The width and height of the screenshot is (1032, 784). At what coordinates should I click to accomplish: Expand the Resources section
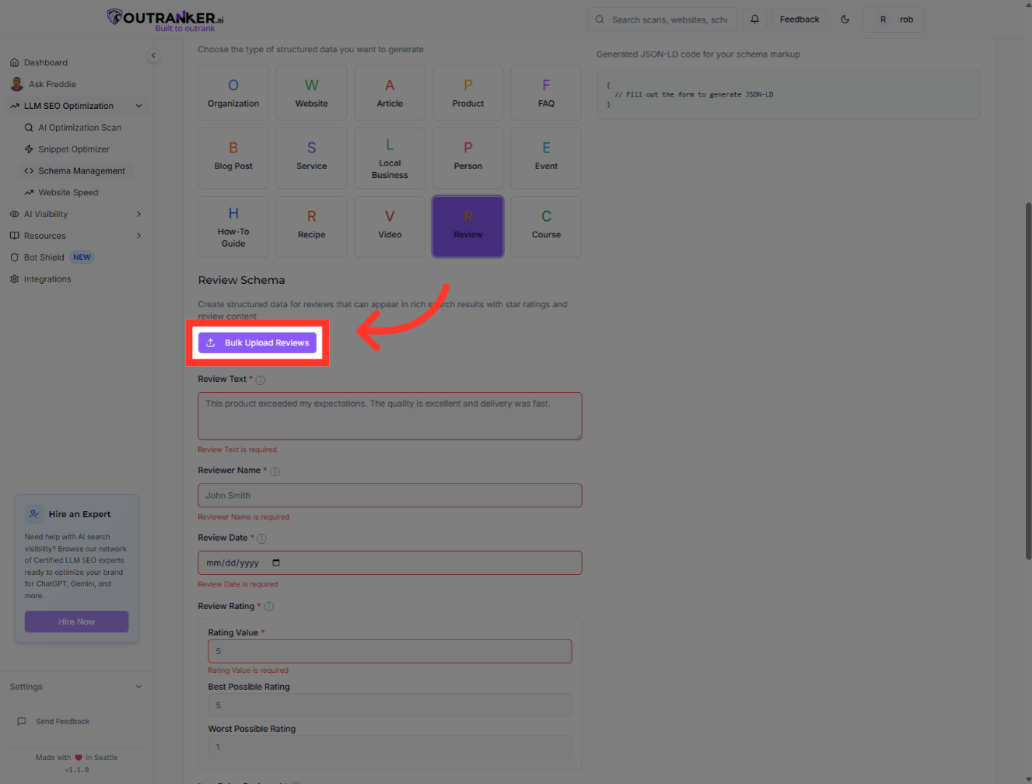point(76,236)
